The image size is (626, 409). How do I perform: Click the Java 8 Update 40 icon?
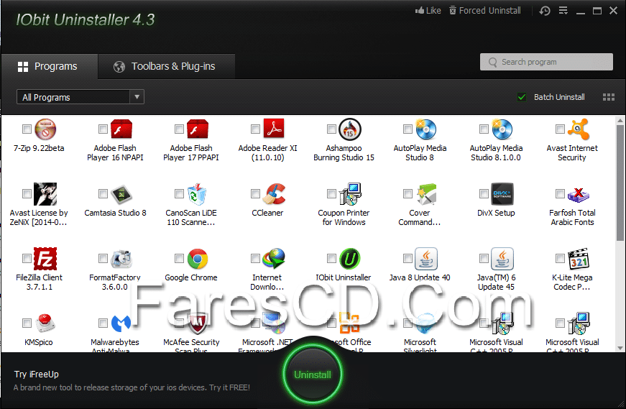point(426,259)
